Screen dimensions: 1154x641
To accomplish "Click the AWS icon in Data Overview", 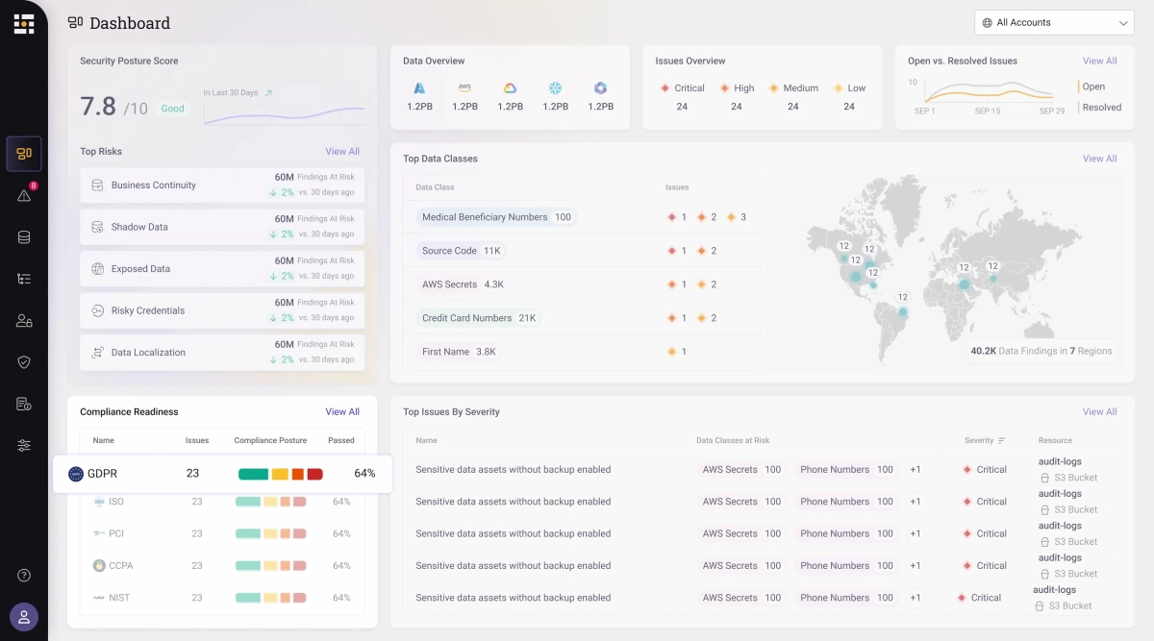I will [464, 88].
